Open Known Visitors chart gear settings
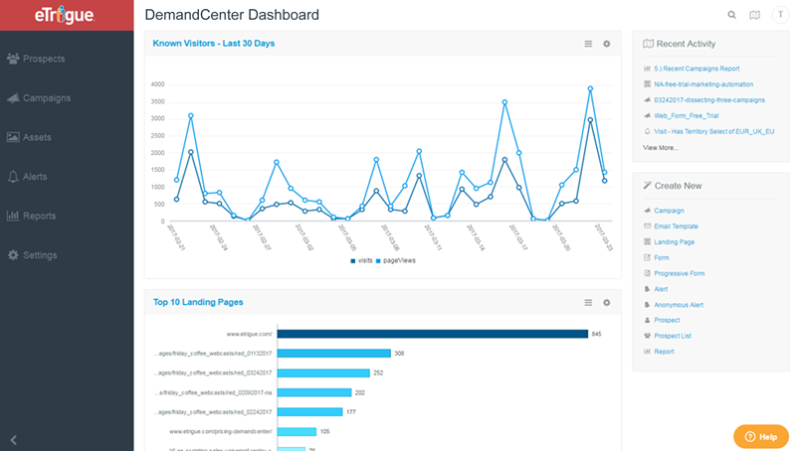The image size is (796, 451). tap(607, 44)
